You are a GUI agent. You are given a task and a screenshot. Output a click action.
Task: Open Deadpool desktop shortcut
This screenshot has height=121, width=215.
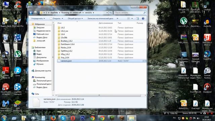(207, 88)
